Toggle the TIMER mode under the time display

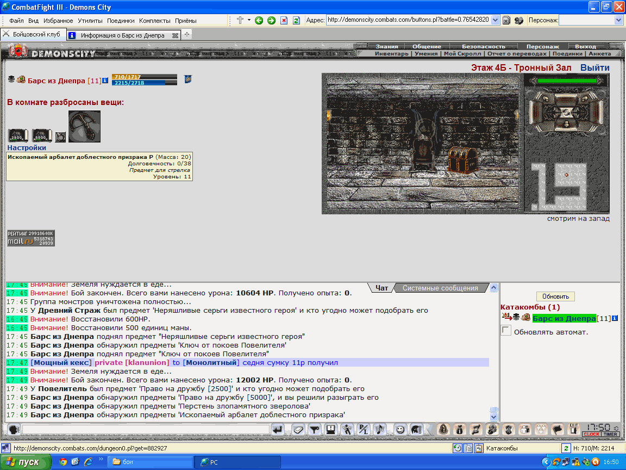click(610, 435)
